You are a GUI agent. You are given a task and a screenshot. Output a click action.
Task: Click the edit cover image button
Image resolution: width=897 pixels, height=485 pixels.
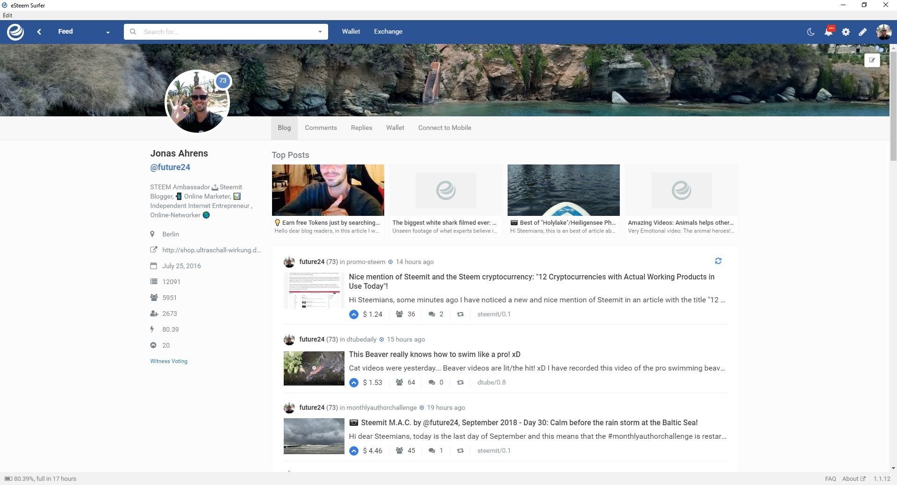pyautogui.click(x=872, y=60)
